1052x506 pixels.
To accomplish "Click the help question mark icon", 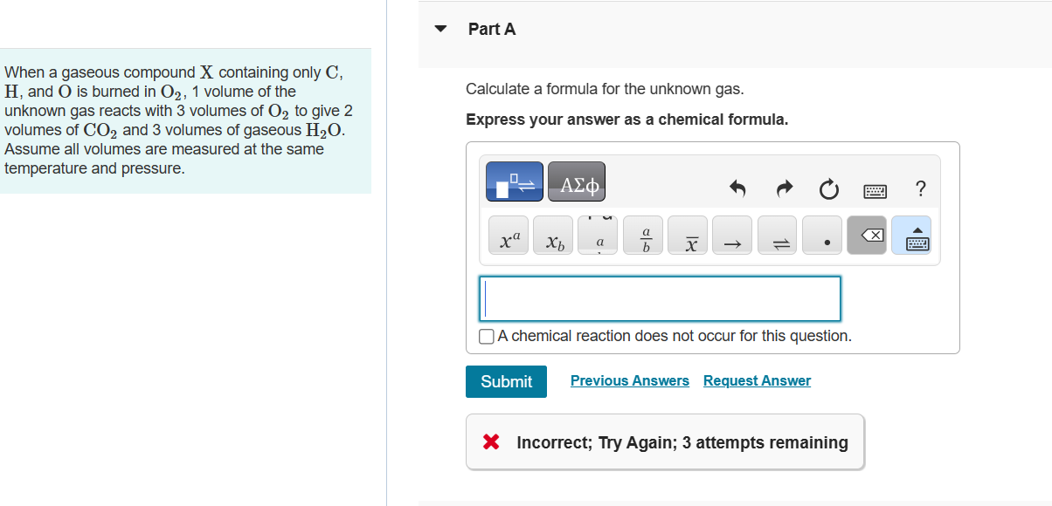I will pyautogui.click(x=918, y=188).
